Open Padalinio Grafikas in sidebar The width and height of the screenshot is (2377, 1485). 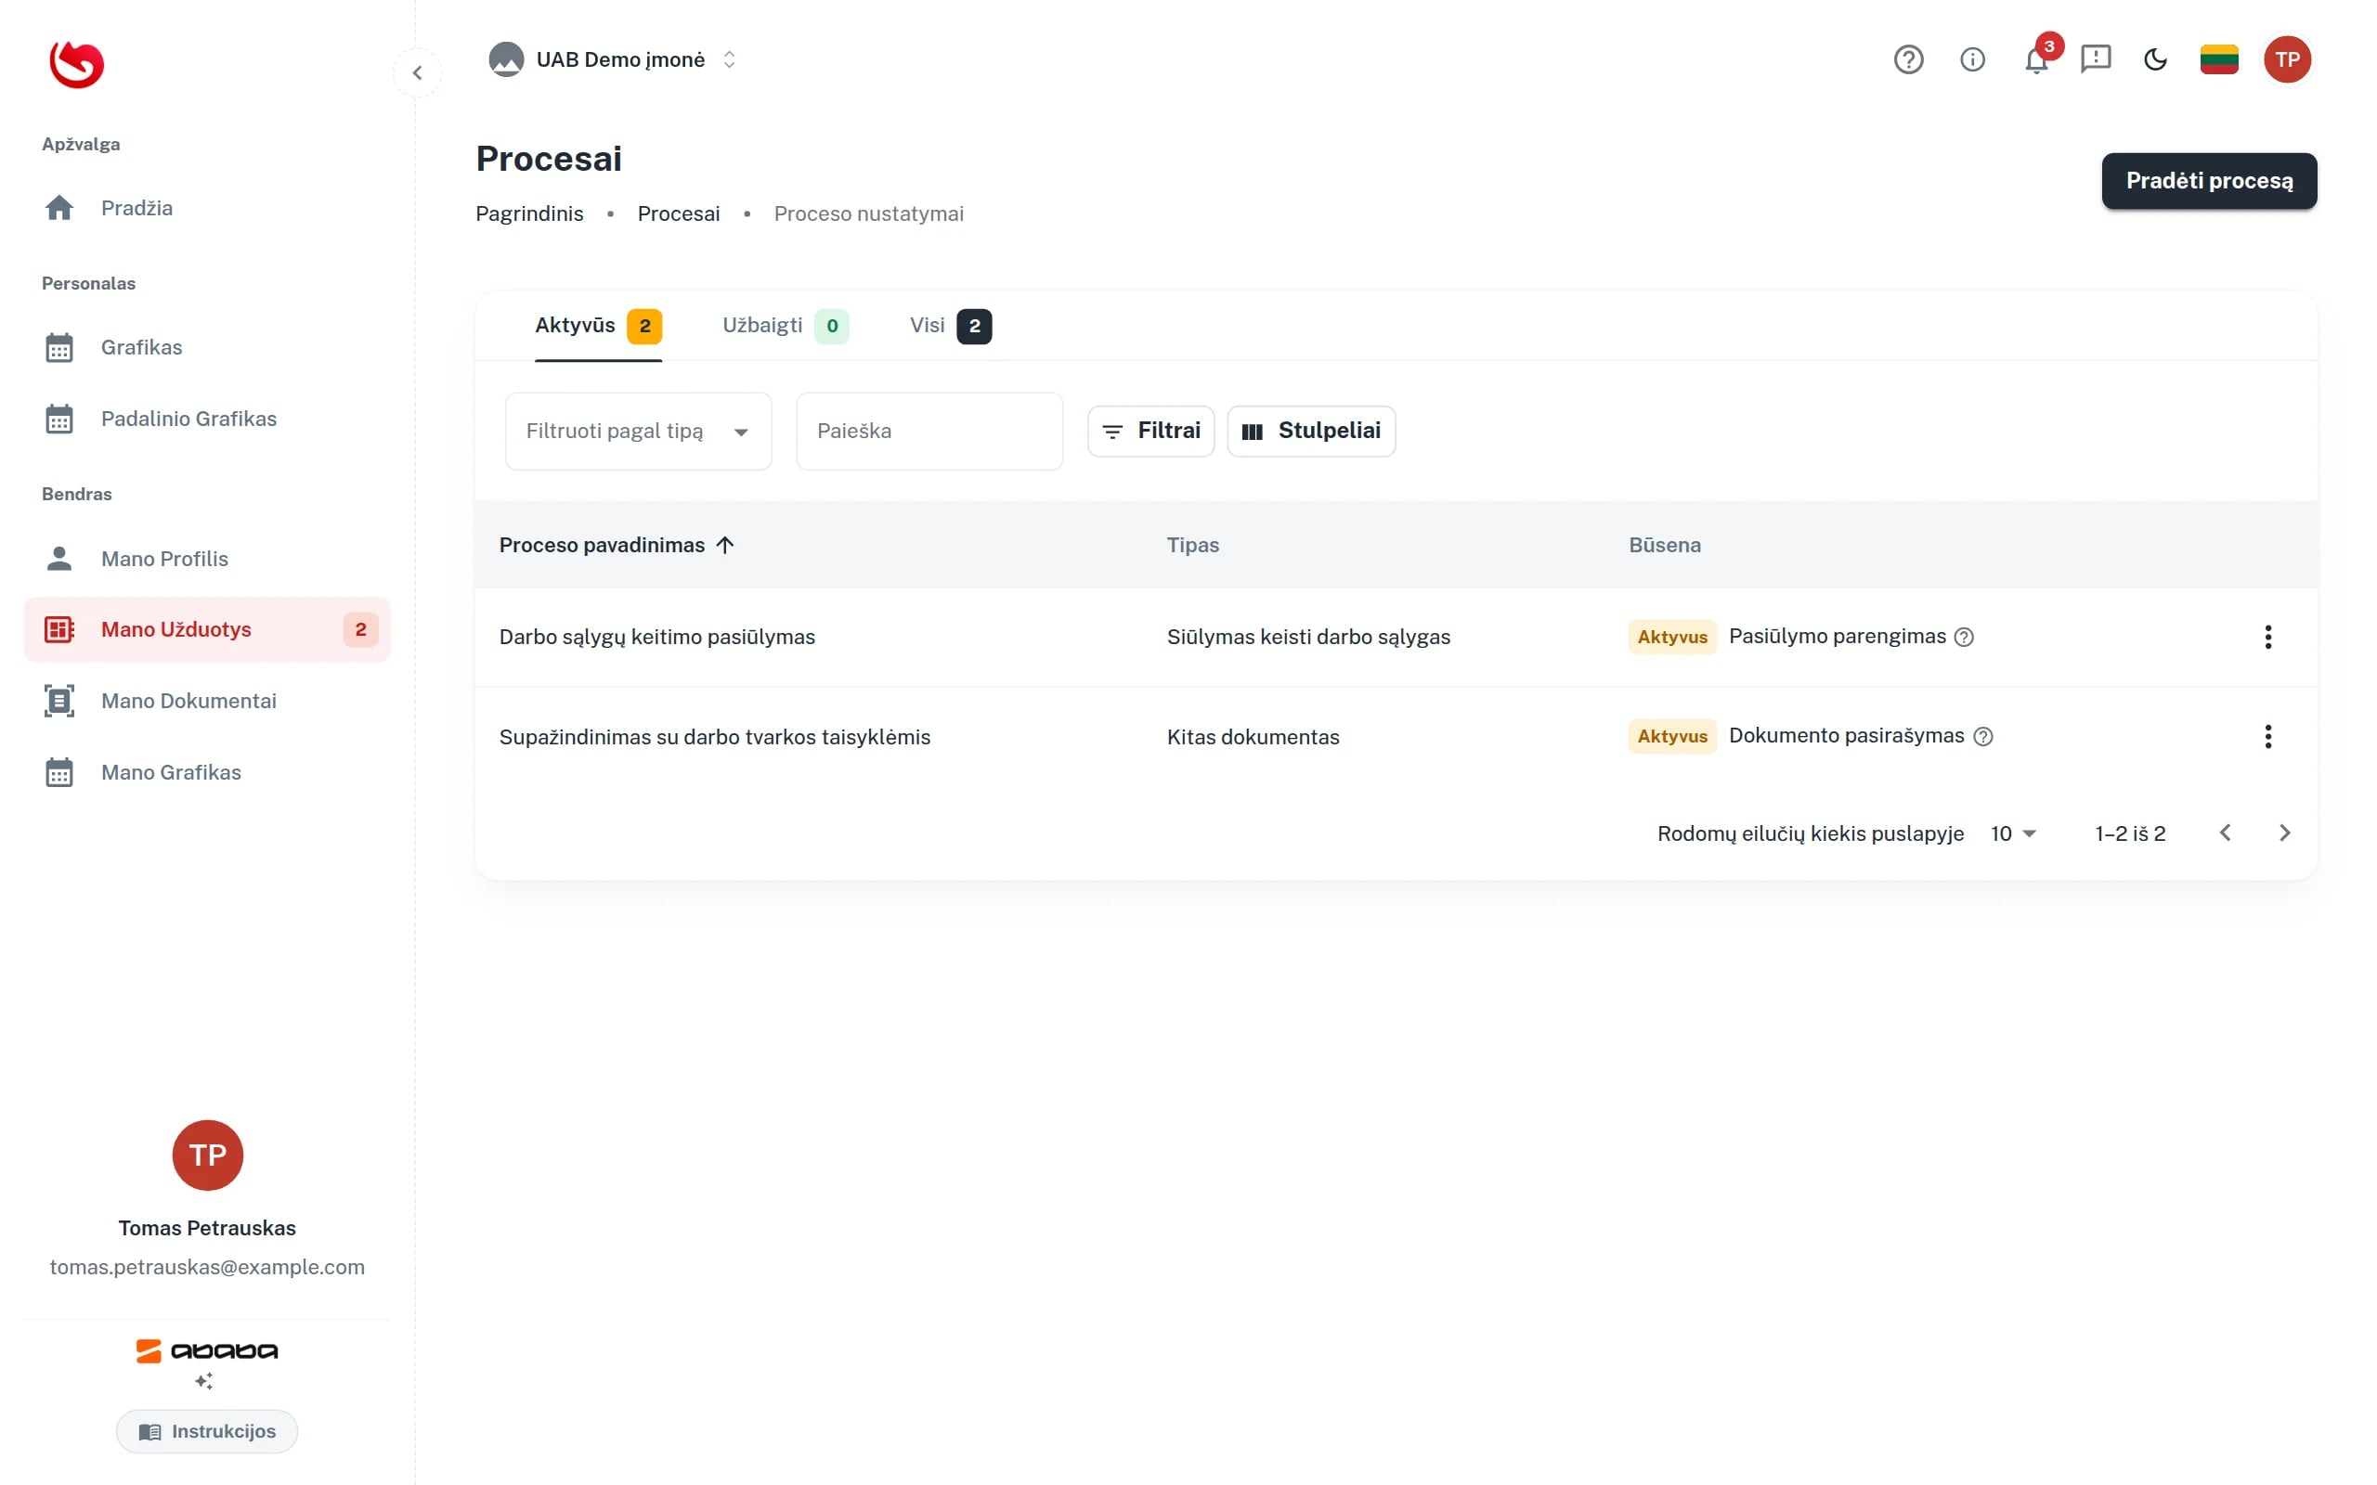207,419
